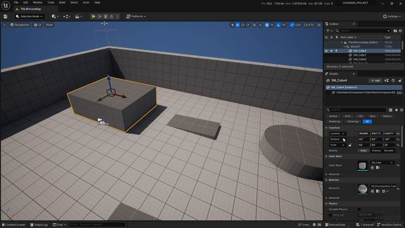Open Outliner settings gear

tap(401, 31)
